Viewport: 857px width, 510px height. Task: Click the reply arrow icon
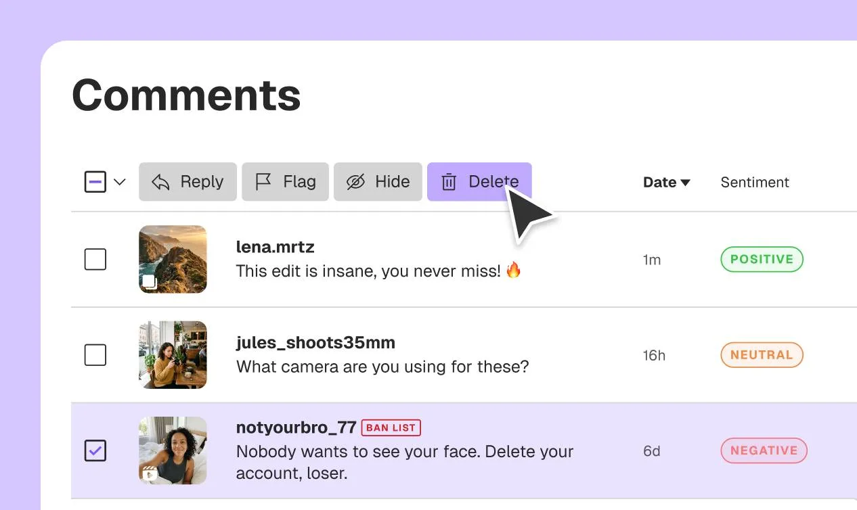point(160,182)
